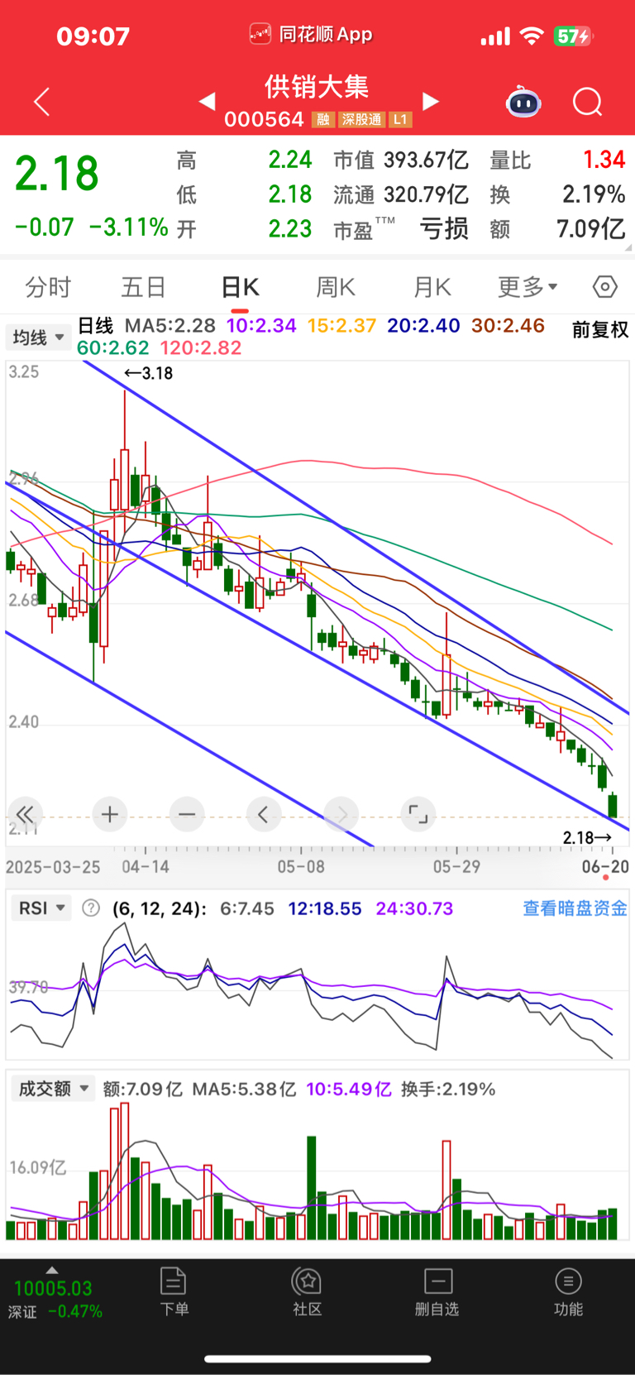Image resolution: width=635 pixels, height=1375 pixels.
Task: Zoom out chart with minus button
Action: coord(187,815)
